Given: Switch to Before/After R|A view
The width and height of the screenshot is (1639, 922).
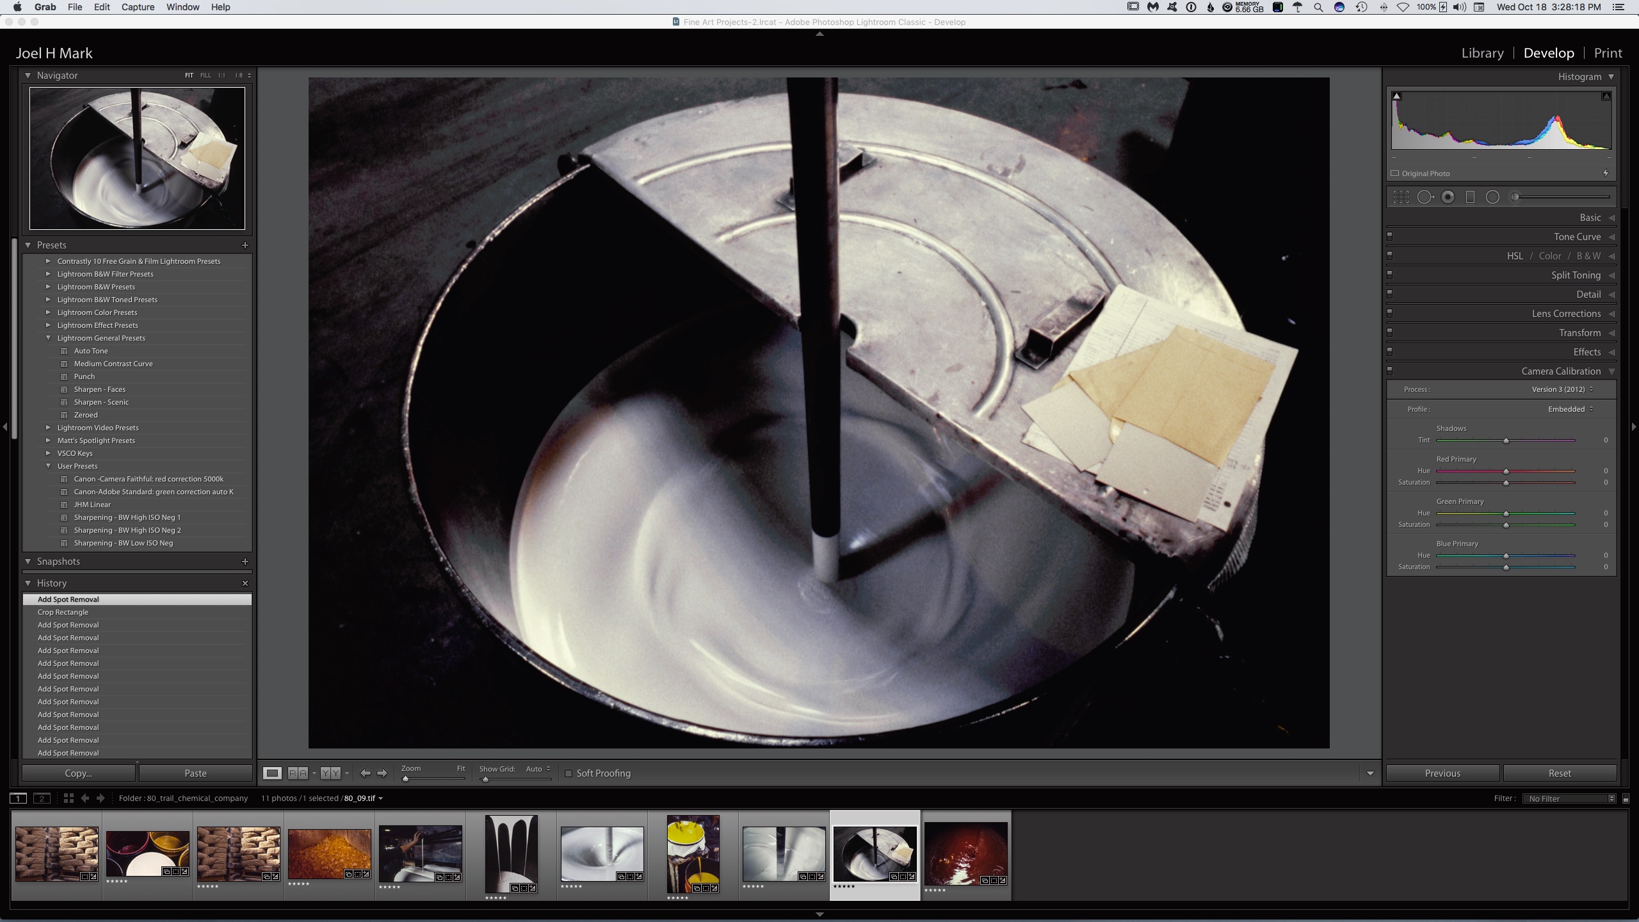Looking at the screenshot, I should 298,773.
